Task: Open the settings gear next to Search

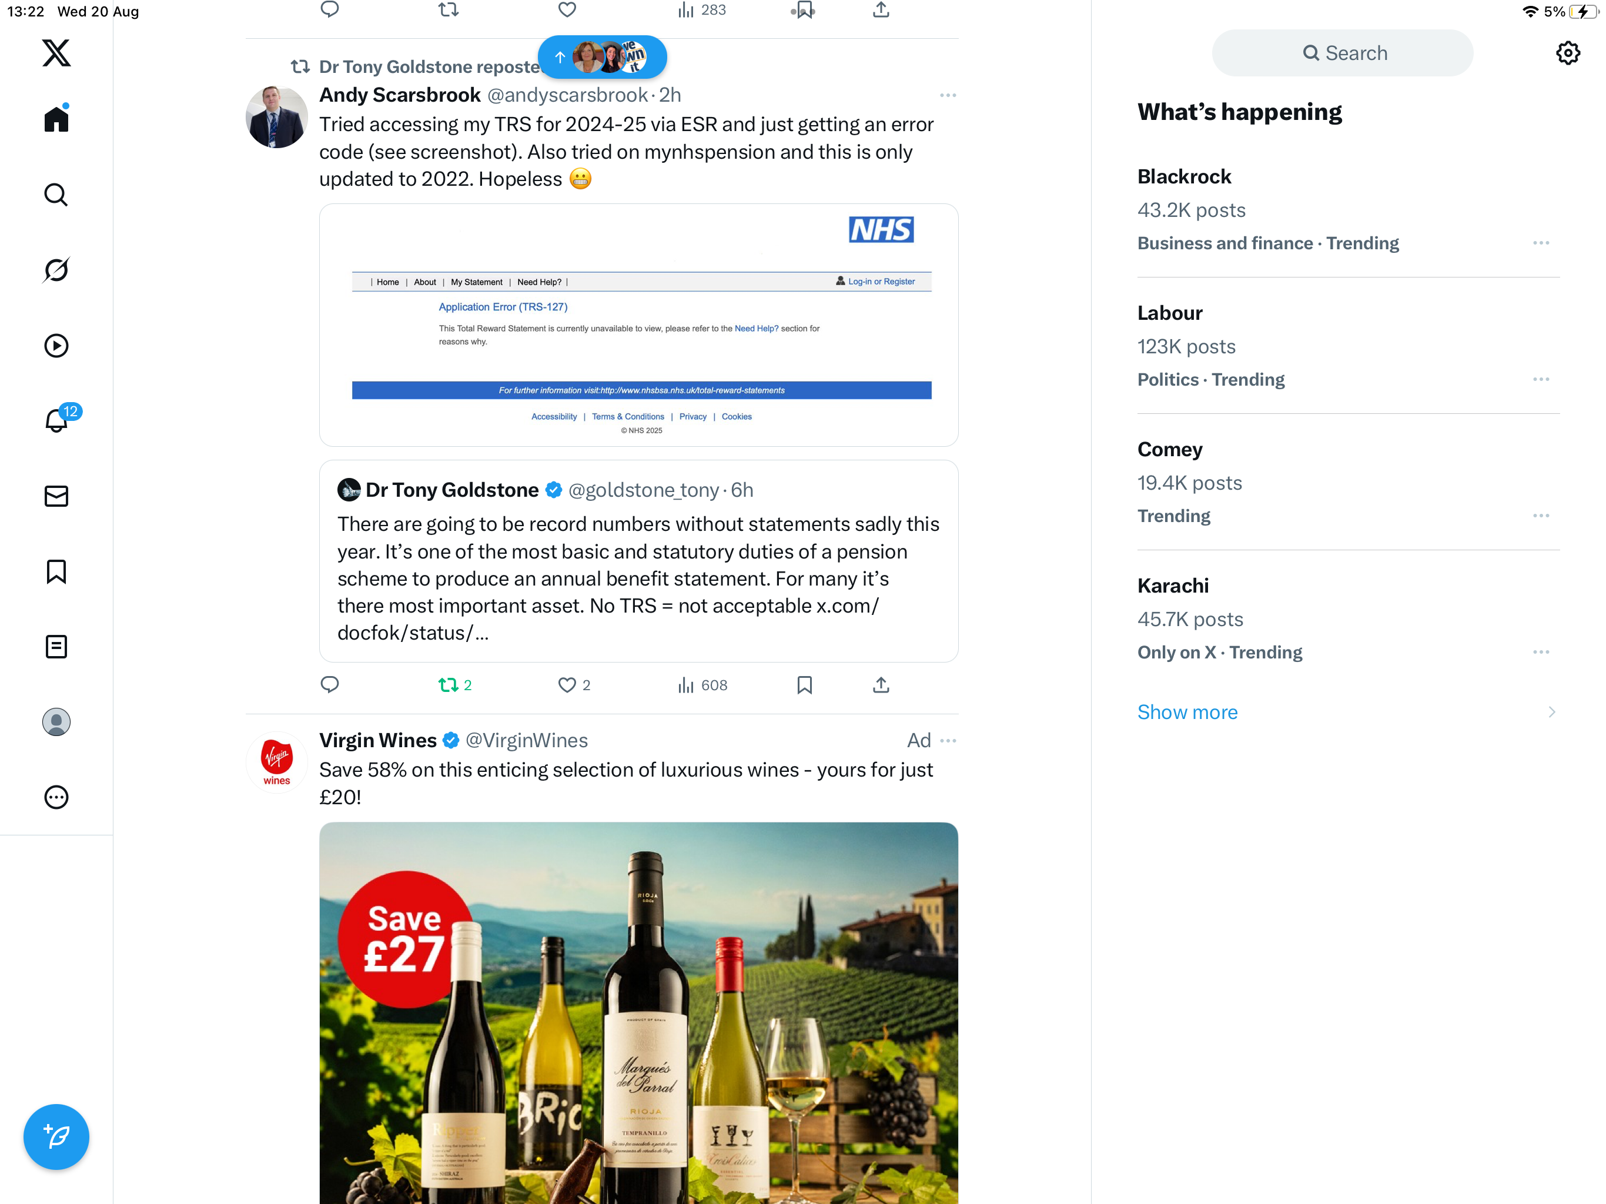Action: point(1568,53)
